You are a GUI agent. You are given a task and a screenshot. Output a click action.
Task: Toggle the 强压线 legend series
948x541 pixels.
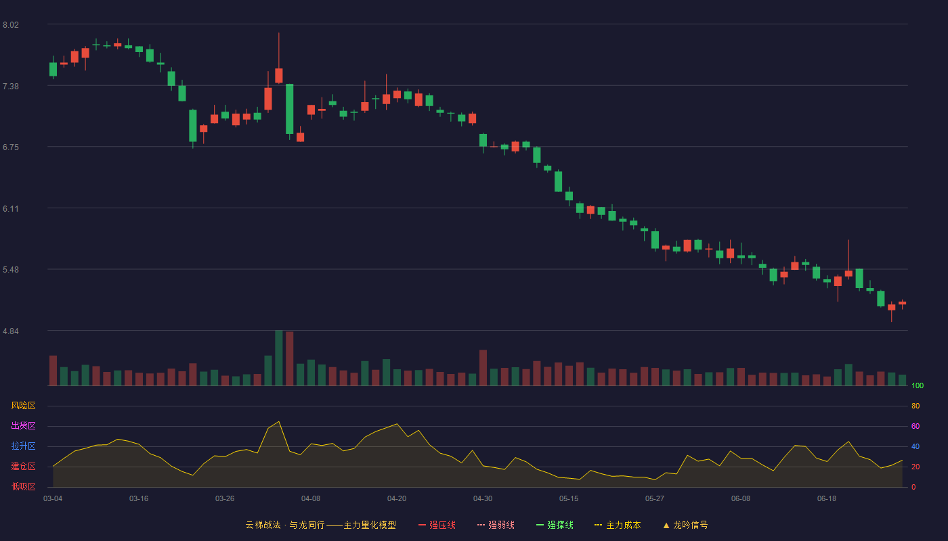[437, 525]
